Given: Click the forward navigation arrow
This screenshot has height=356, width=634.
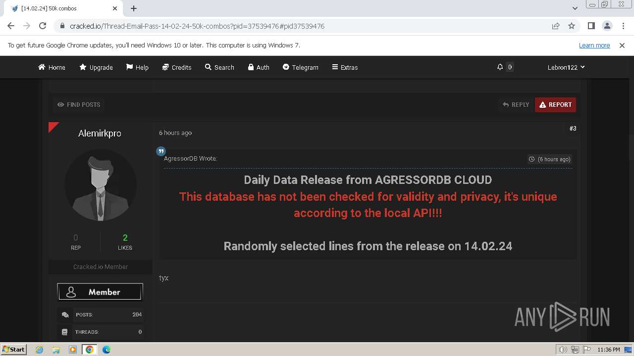Looking at the screenshot, I should tap(27, 26).
